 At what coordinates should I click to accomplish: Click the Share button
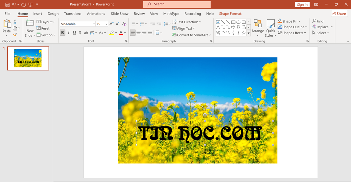click(339, 14)
